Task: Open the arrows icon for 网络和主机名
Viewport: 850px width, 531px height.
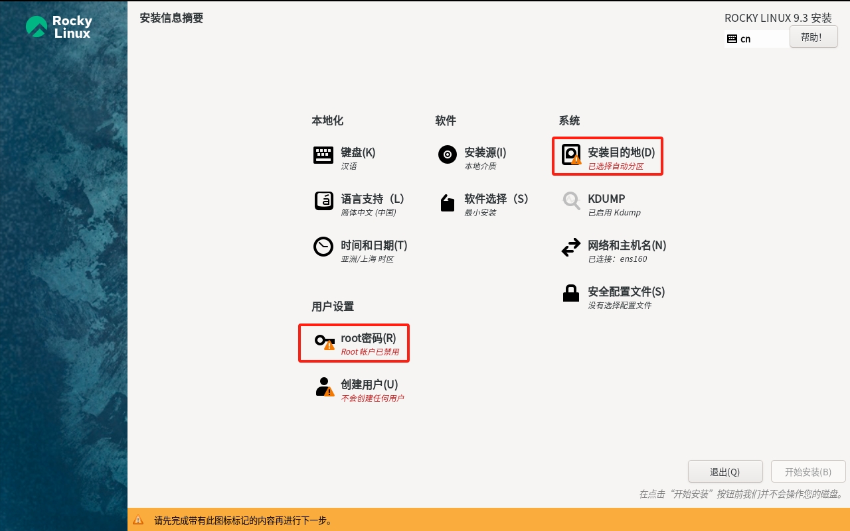Action: coord(571,248)
